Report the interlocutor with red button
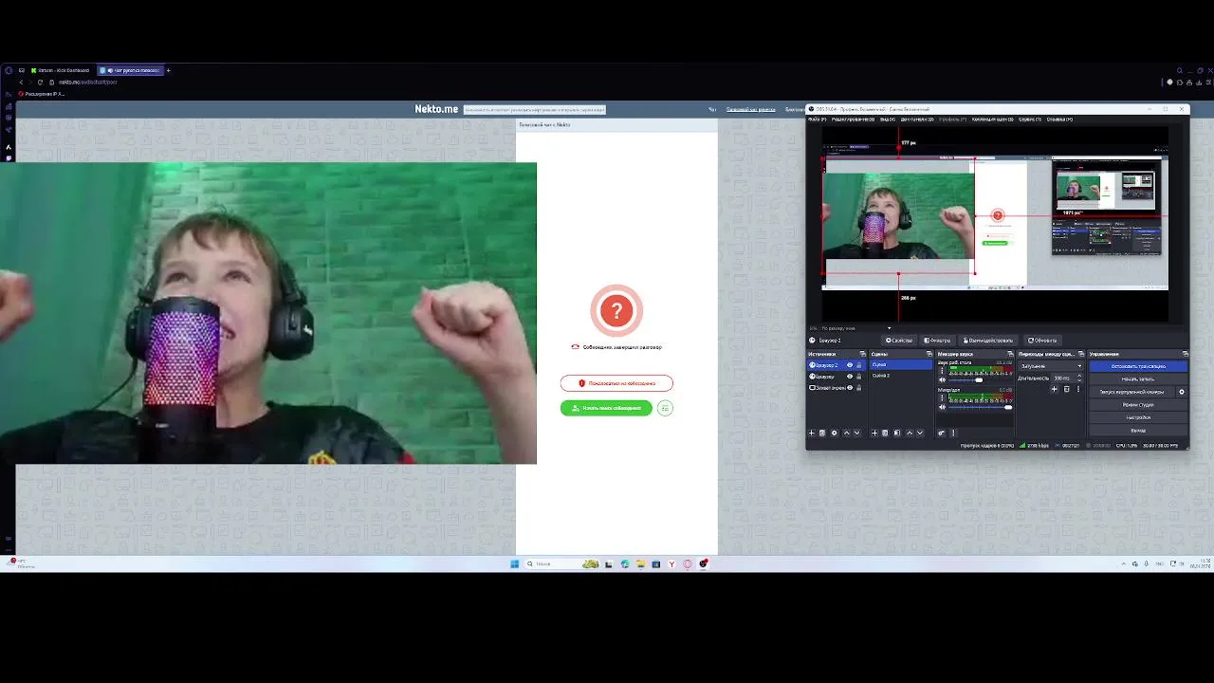The height and width of the screenshot is (683, 1214). coord(616,383)
